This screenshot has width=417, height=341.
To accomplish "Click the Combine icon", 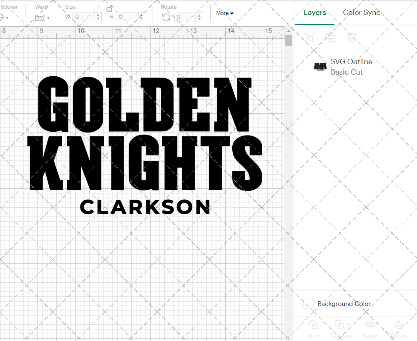I will pyautogui.click(x=339, y=324).
